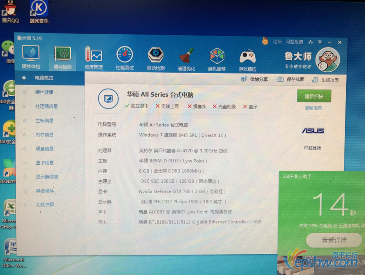Open 问题反馈 feedback link
365x275 pixels.
pos(294,42)
